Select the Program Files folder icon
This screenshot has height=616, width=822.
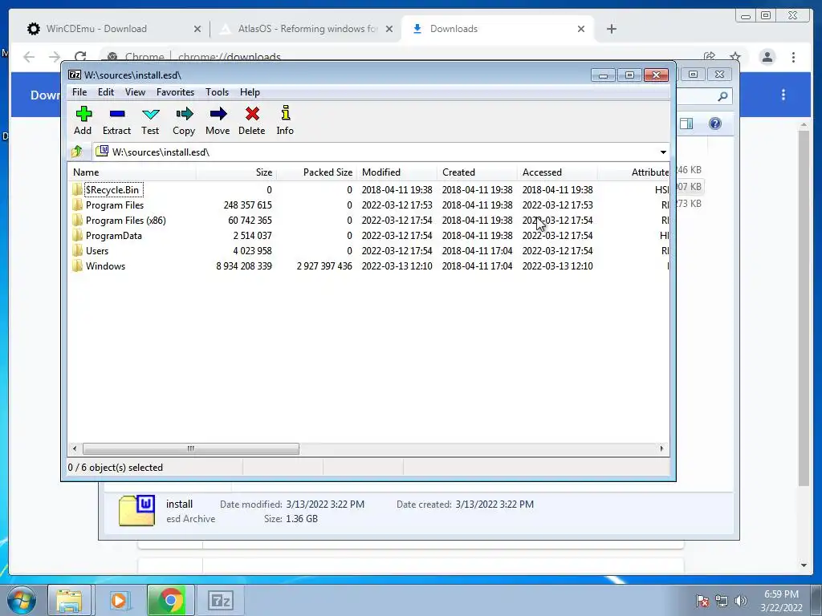77,205
